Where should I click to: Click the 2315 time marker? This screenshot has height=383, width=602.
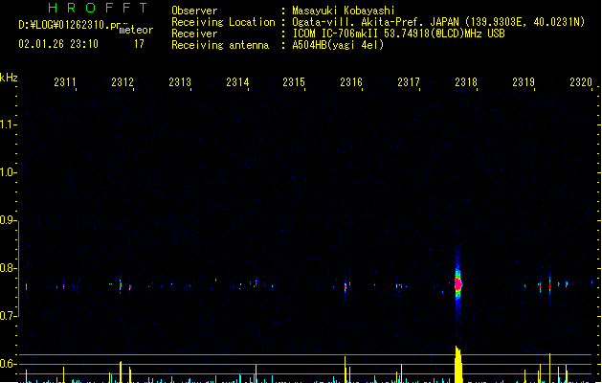tap(294, 82)
